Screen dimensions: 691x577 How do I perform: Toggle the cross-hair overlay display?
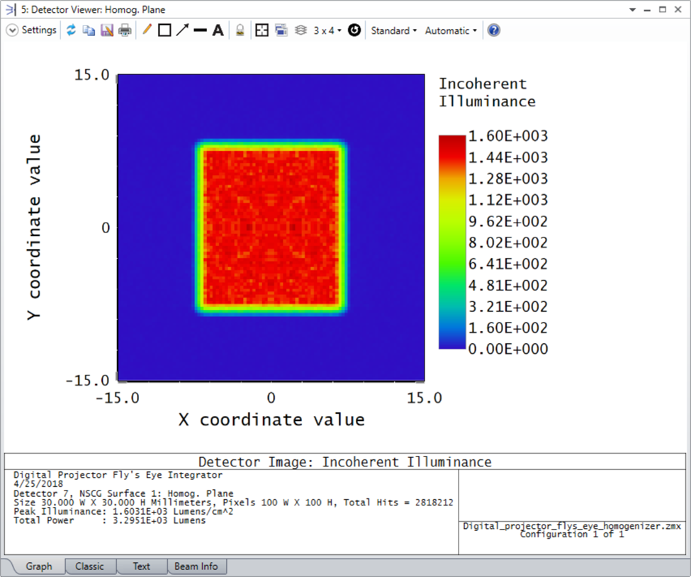[x=262, y=30]
